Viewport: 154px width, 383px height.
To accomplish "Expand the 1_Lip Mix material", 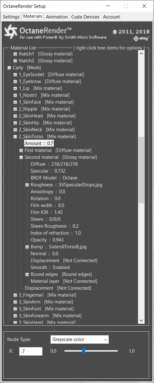I will pyautogui.click(x=15, y=88).
